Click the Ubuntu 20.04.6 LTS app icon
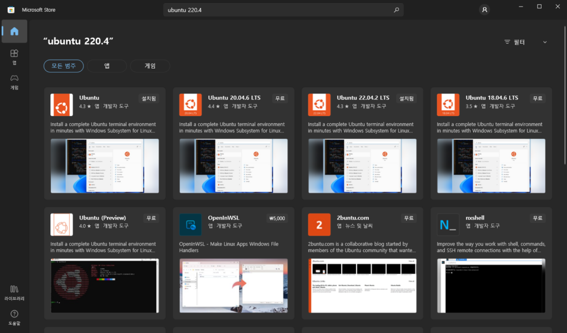 click(x=190, y=105)
